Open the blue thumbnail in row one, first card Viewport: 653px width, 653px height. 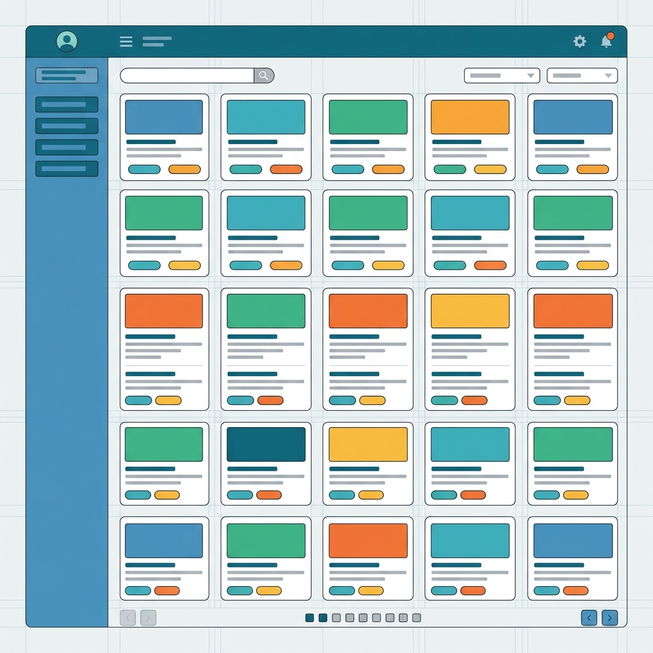point(164,117)
